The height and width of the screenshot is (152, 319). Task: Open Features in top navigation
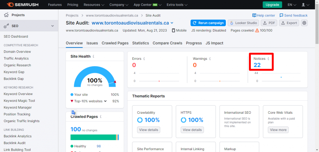55,4
